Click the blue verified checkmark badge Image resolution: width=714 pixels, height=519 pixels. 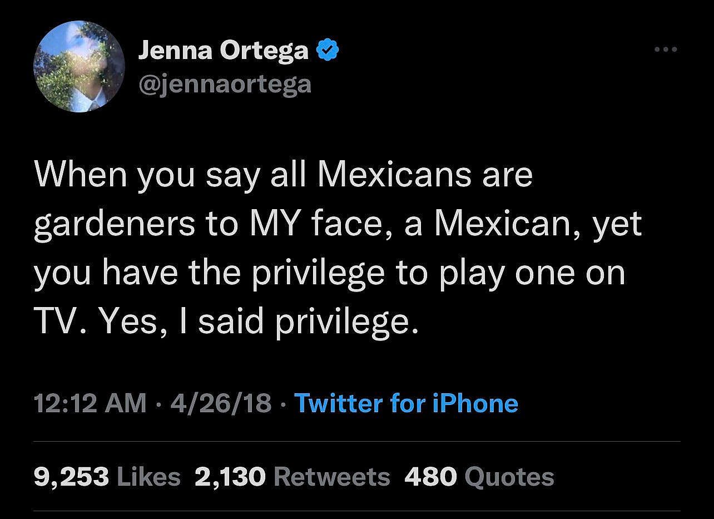(x=328, y=51)
